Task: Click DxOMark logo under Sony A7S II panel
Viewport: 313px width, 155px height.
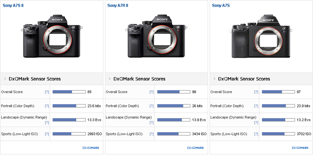Action: tap(91, 148)
